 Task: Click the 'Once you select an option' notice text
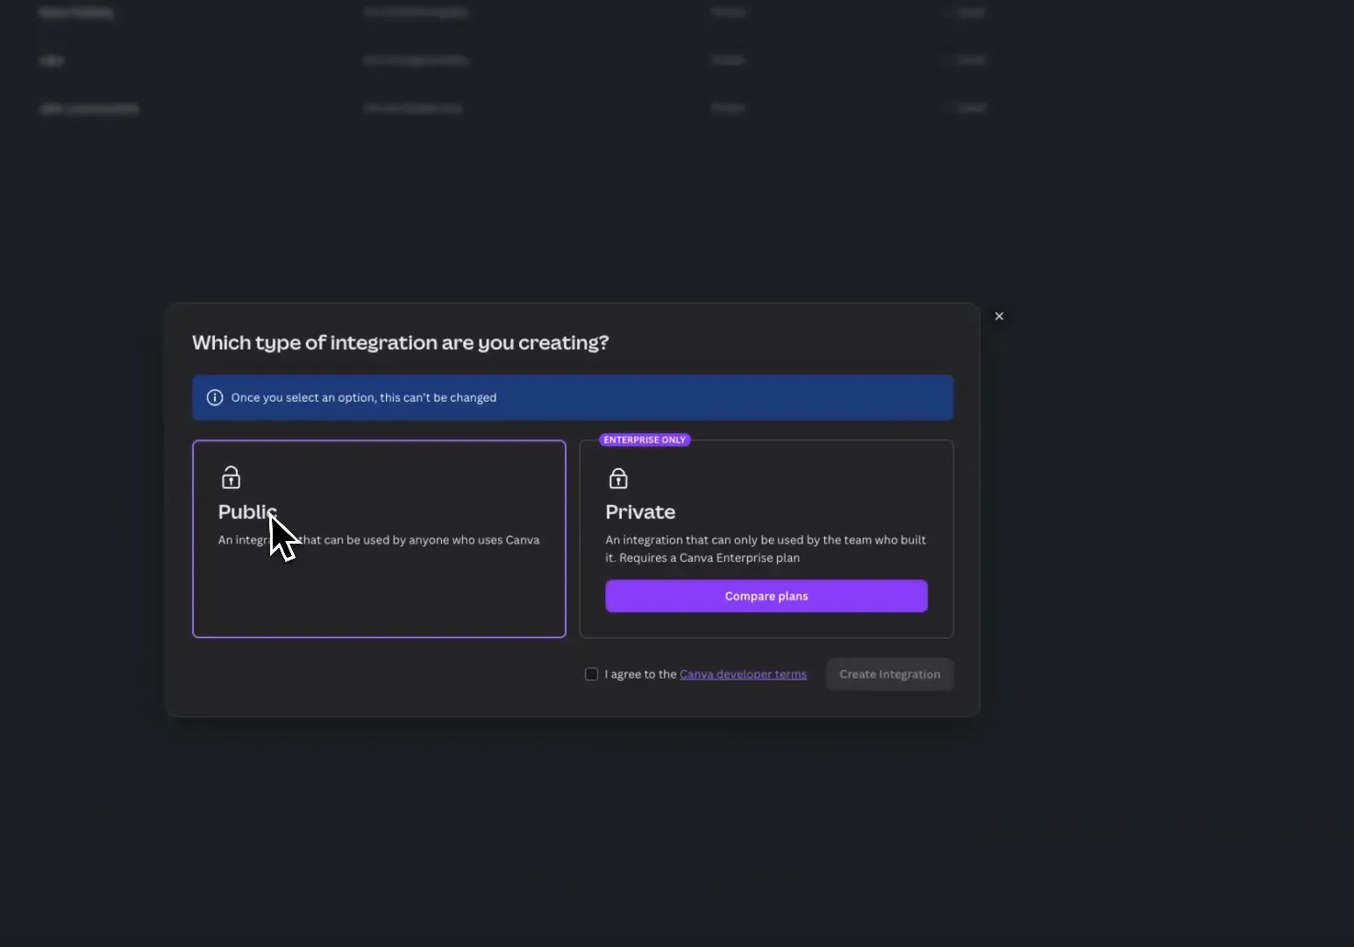tap(364, 398)
